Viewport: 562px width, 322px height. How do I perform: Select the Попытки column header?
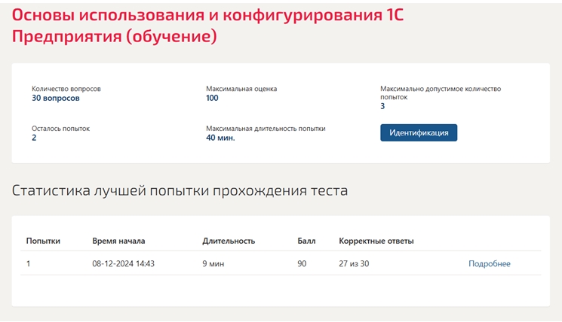43,241
